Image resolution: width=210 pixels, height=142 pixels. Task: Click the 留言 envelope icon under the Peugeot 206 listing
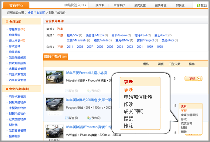(67, 118)
